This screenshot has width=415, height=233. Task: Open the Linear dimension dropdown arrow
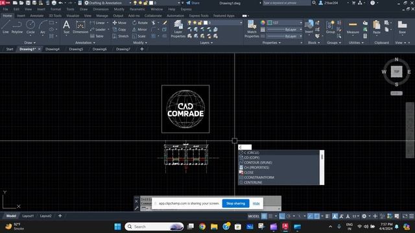click(108, 23)
